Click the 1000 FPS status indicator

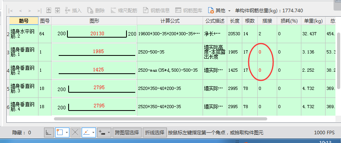point(324,133)
